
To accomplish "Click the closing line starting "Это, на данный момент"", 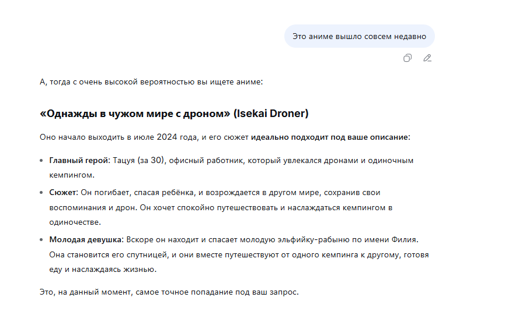I will (169, 292).
